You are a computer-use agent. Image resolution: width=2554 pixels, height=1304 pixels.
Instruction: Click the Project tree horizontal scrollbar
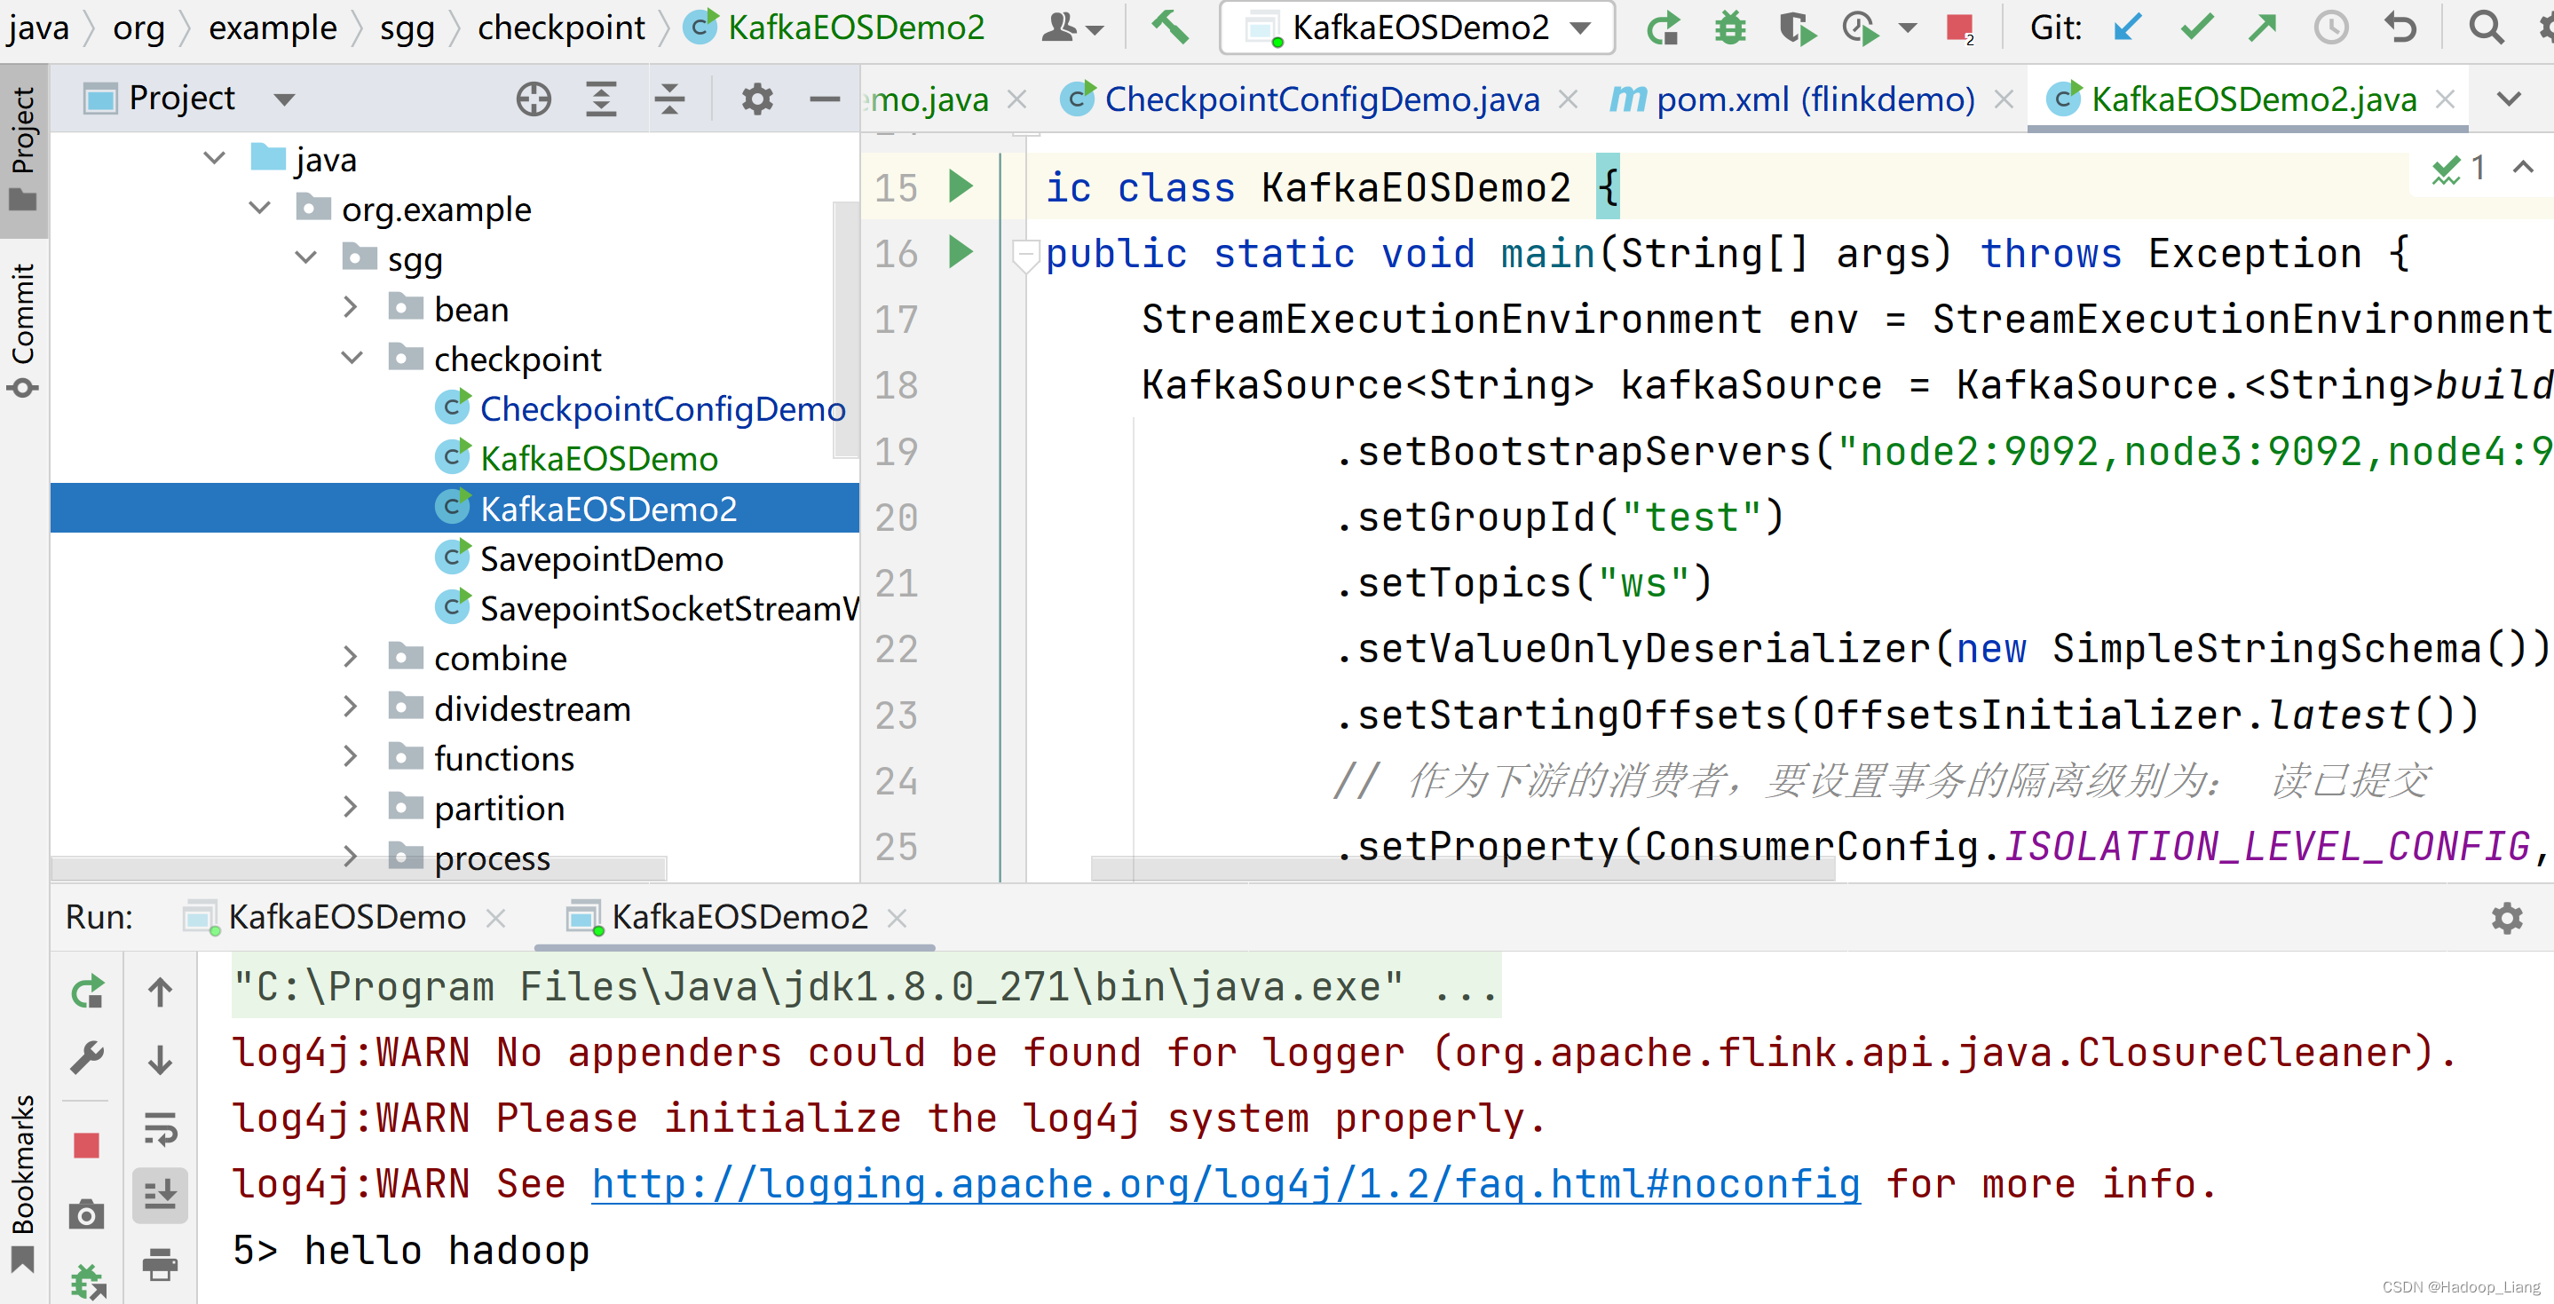(359, 869)
